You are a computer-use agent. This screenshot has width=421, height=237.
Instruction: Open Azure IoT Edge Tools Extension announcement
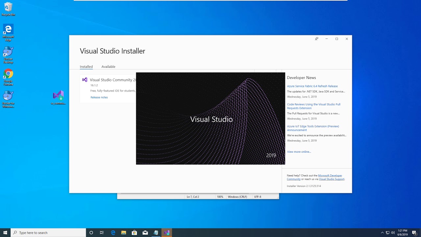313,128
